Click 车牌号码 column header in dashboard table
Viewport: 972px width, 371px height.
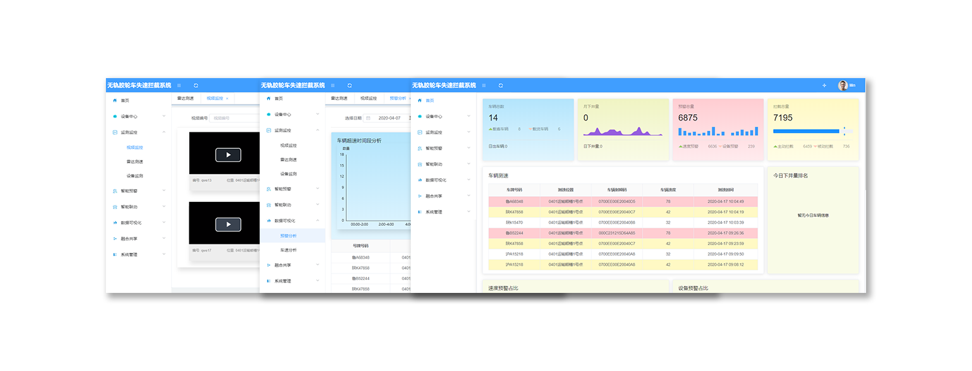pyautogui.click(x=514, y=190)
